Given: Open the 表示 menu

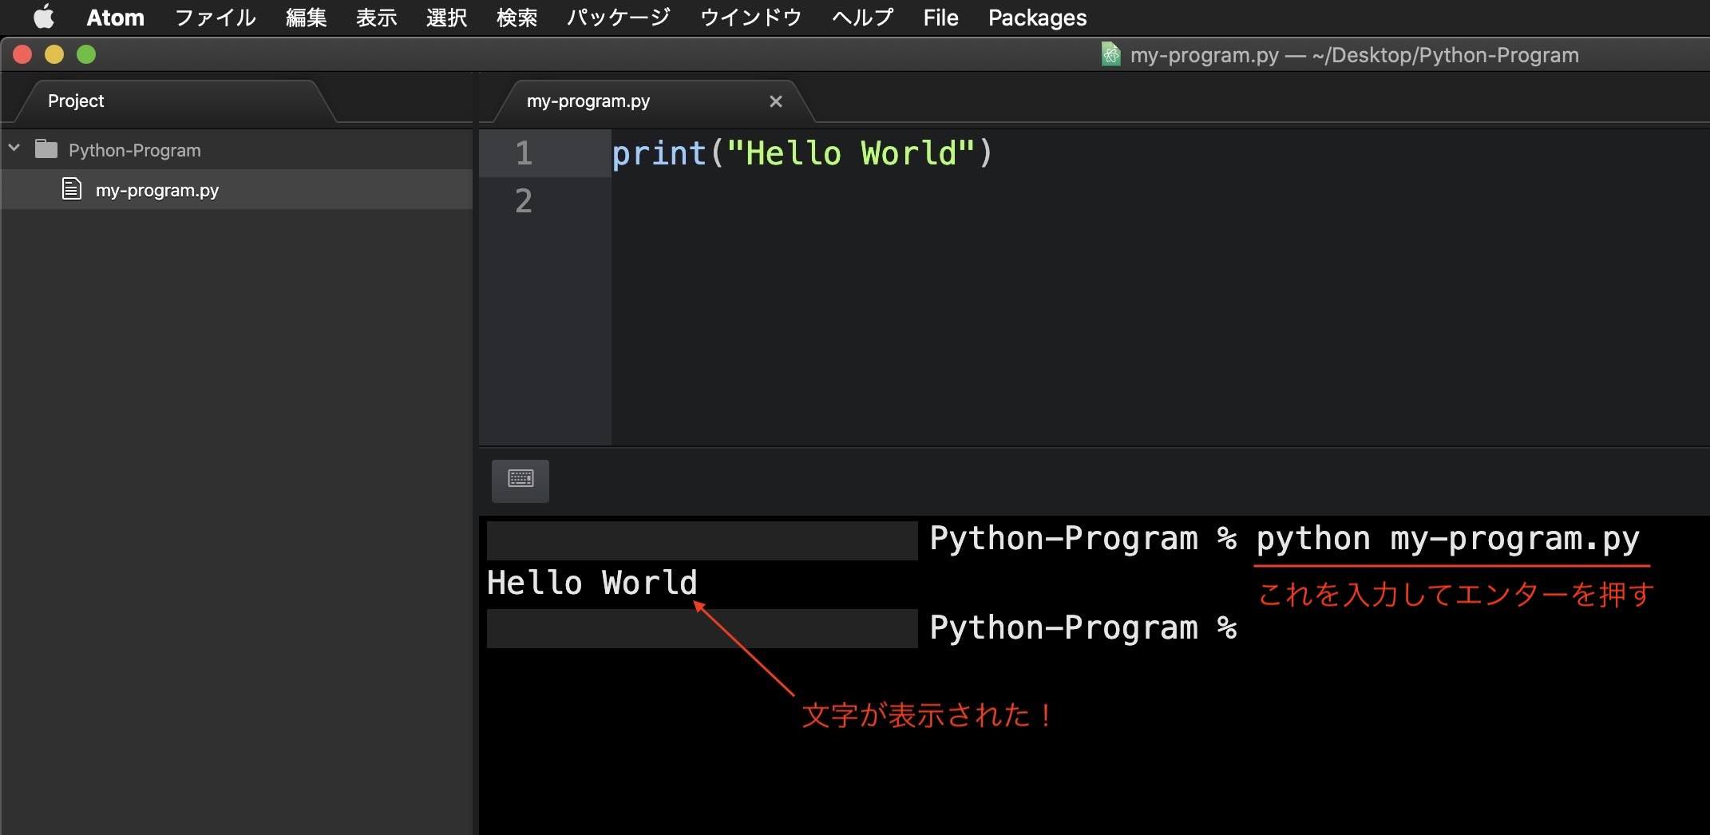Looking at the screenshot, I should pyautogui.click(x=376, y=18).
